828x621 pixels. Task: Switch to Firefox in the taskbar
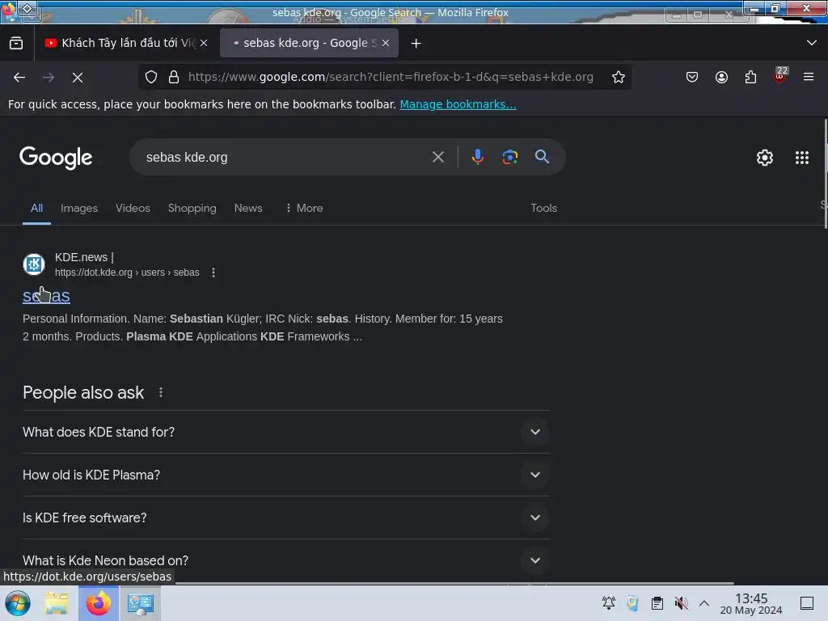(99, 603)
